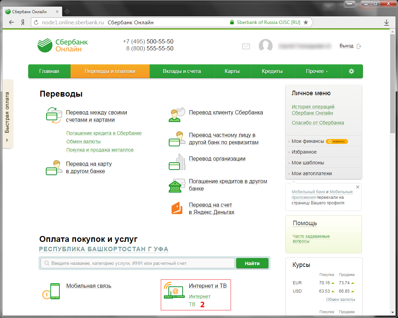Click the Найти search button
This screenshot has height=318, width=398.
tap(252, 263)
